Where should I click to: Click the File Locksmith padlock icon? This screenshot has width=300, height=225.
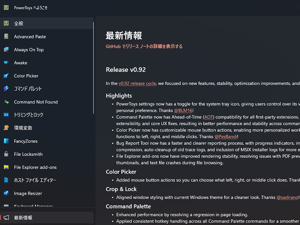coord(6,154)
